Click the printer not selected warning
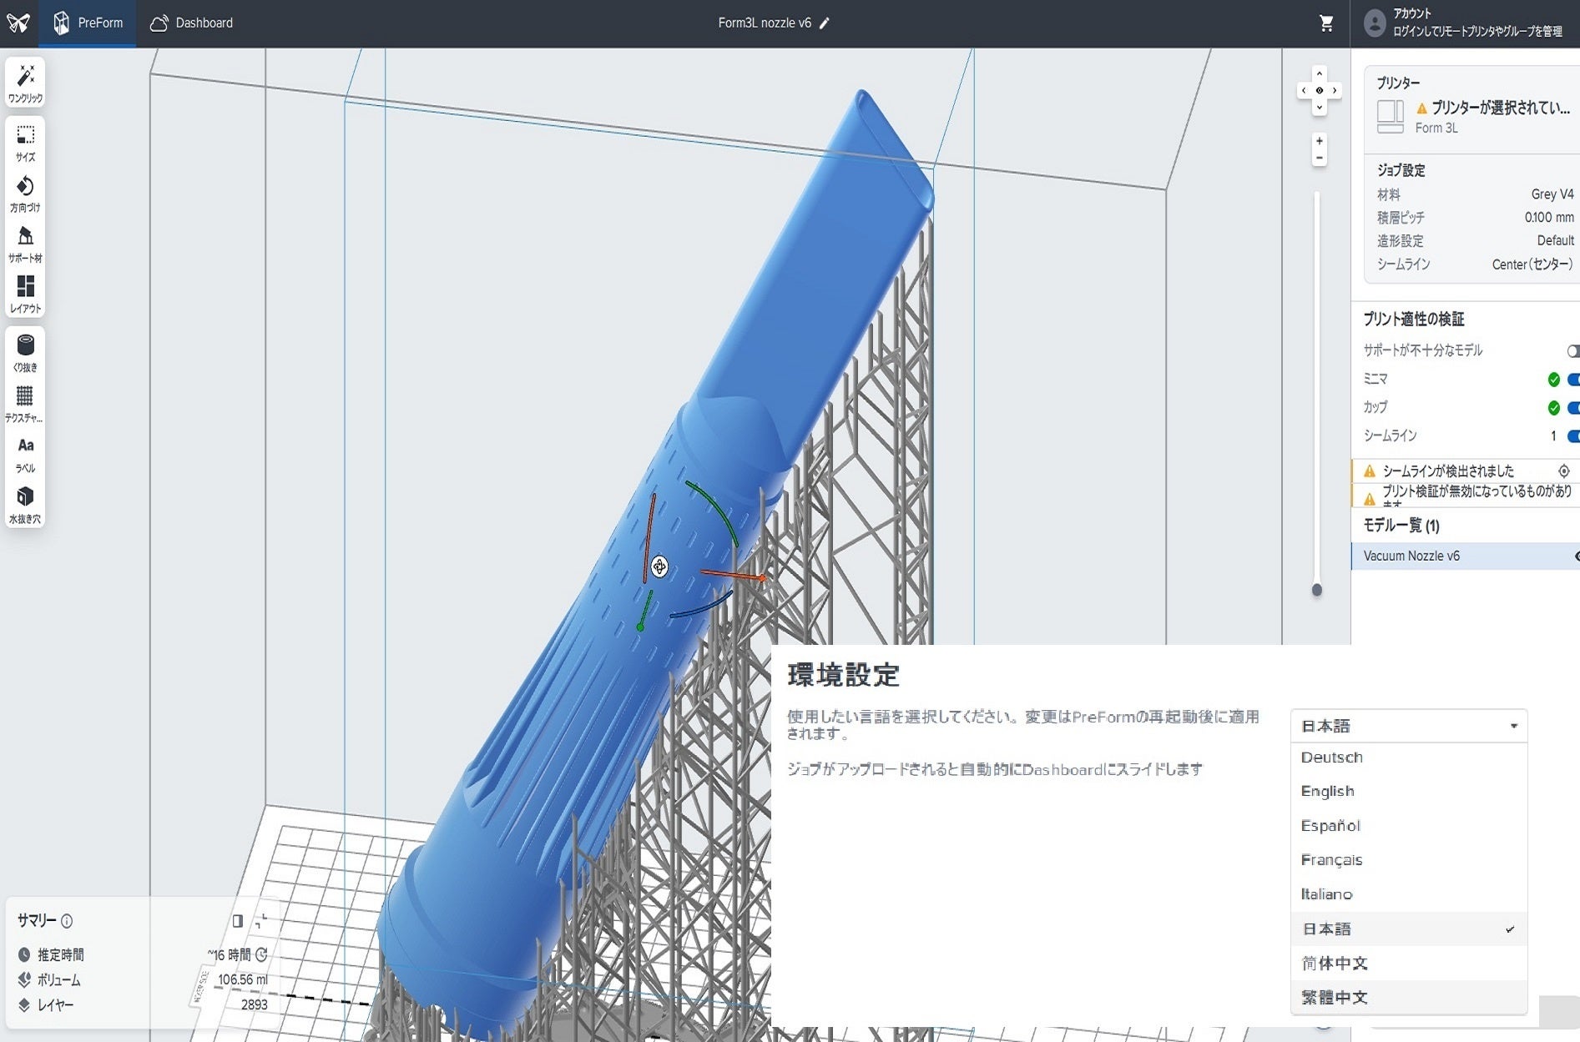Screen dimensions: 1580x1042 (1493, 108)
